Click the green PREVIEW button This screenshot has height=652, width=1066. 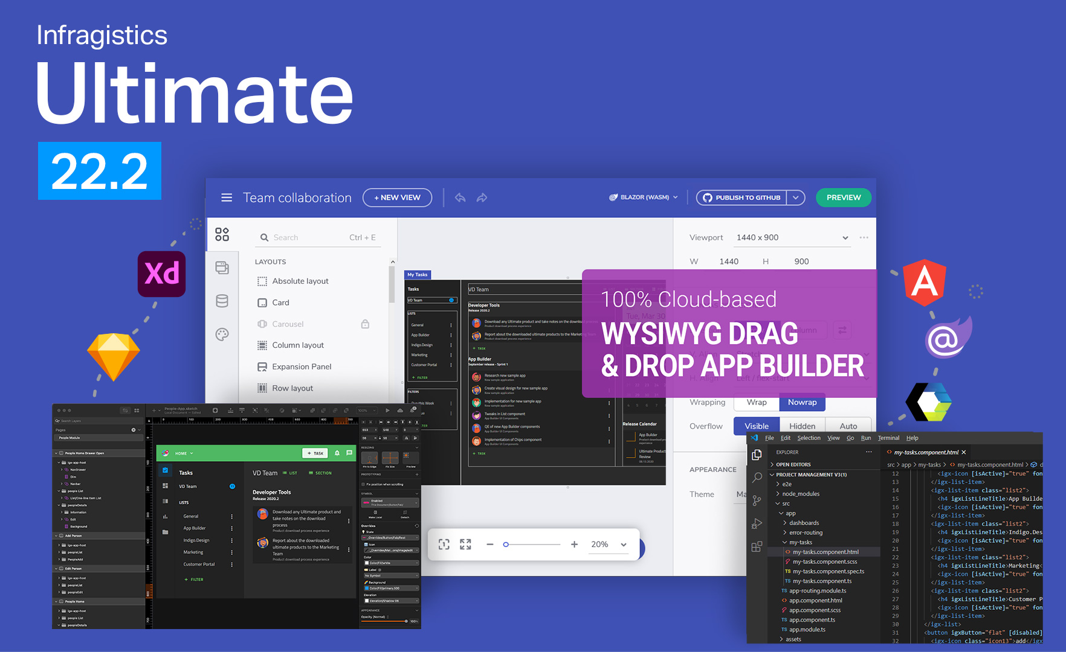pos(843,197)
